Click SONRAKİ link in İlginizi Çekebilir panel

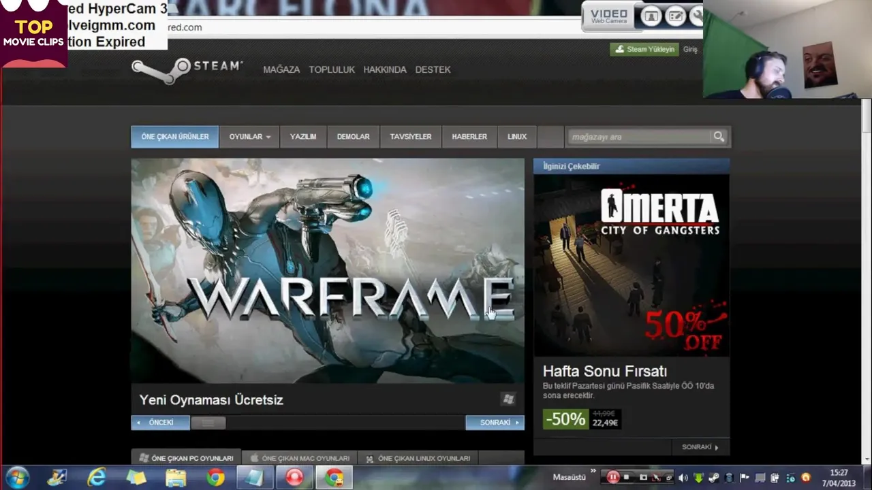pos(700,447)
